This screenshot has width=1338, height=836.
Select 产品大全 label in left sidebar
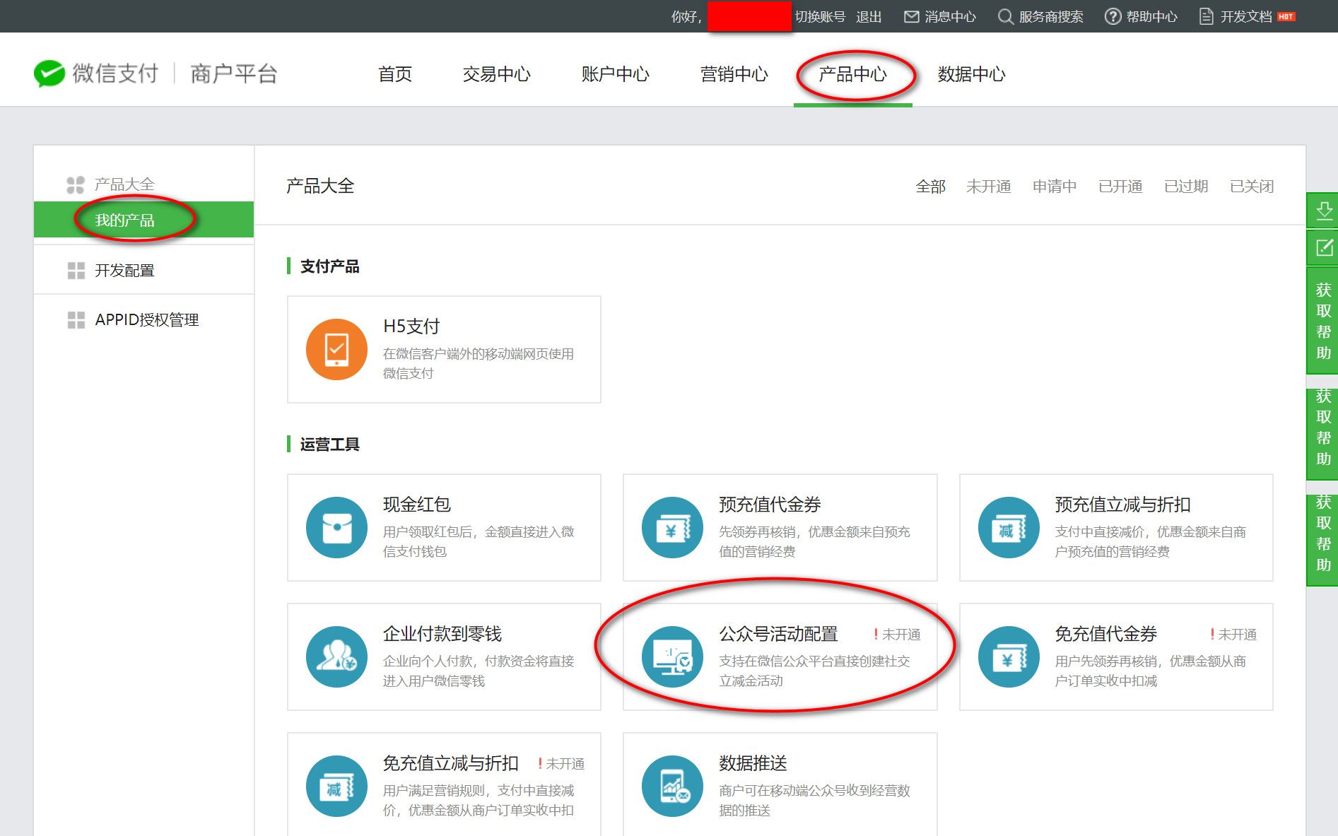point(124,185)
